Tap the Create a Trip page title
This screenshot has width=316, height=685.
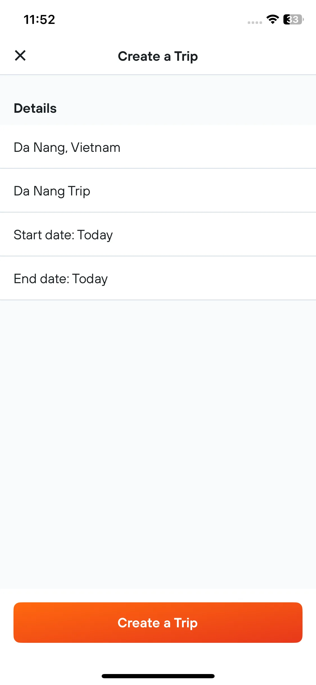158,56
